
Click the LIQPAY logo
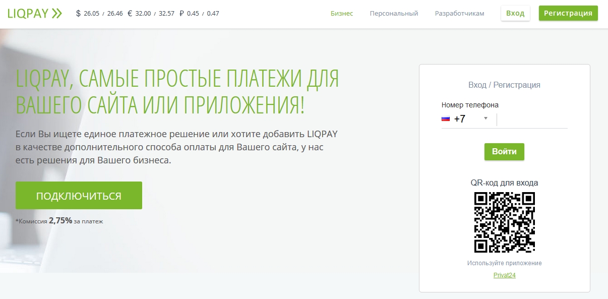[35, 14]
